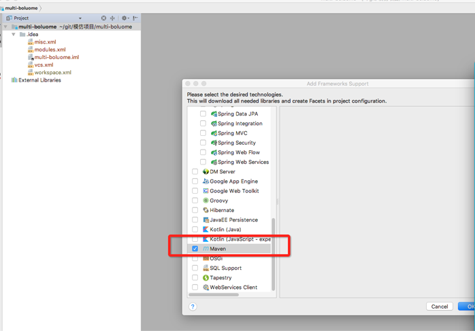This screenshot has width=475, height=331.
Task: Tick the JavaEE Persistence checkbox
Action: pos(195,220)
